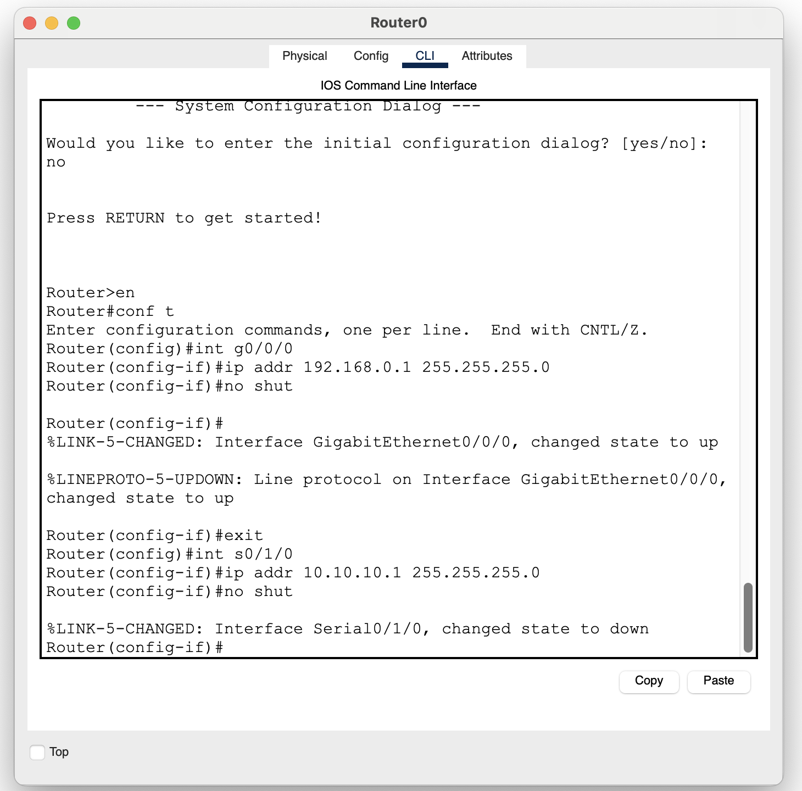The height and width of the screenshot is (791, 802).
Task: Click the GigabitEthernet0/0/0 changed state to up message
Action: [382, 442]
